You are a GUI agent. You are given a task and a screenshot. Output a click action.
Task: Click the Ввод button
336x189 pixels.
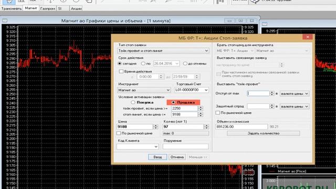[x=157, y=157]
